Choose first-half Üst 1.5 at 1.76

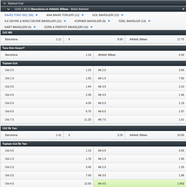47,159
